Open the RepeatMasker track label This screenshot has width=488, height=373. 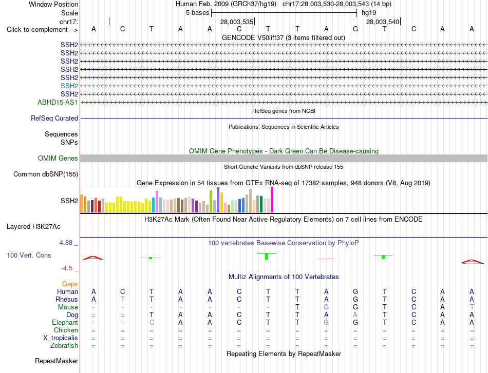pyautogui.click(x=57, y=361)
